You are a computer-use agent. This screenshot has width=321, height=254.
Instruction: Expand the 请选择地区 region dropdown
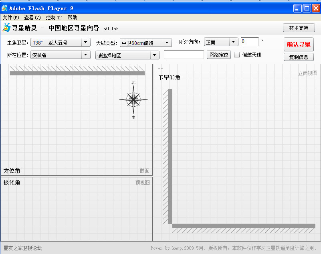(x=127, y=55)
